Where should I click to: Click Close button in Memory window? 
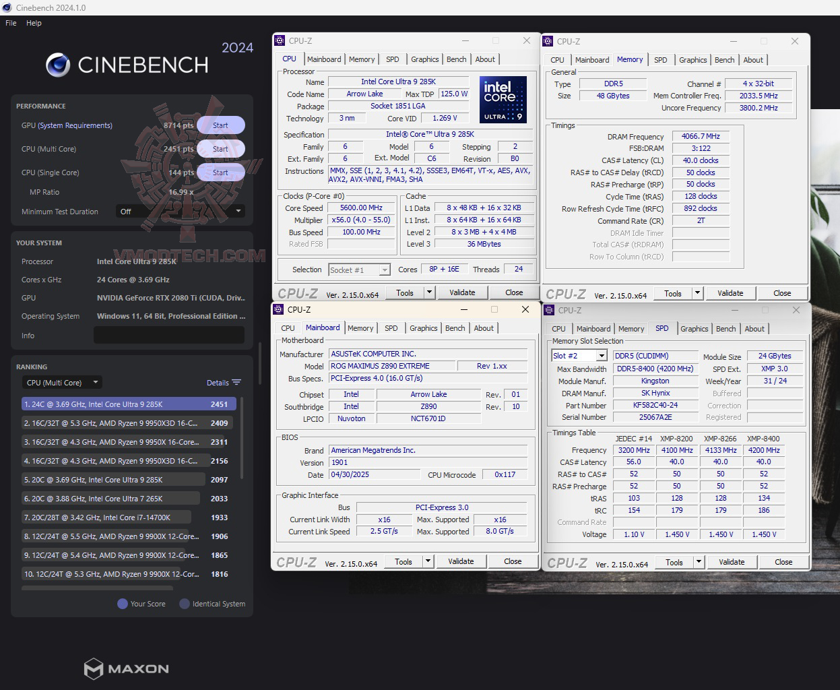pyautogui.click(x=782, y=293)
